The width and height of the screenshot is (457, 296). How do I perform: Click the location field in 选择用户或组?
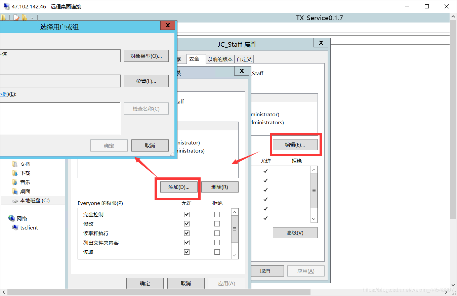tap(60, 81)
